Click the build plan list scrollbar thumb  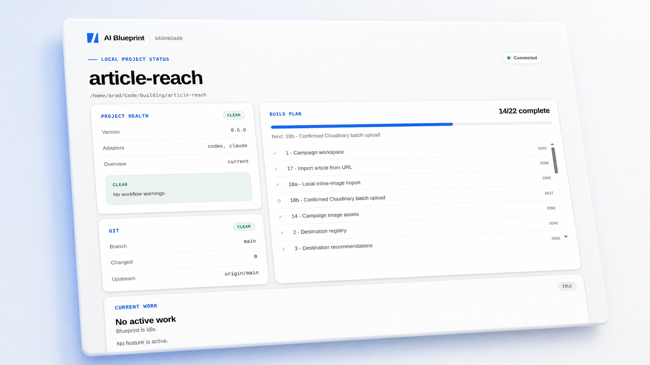click(x=555, y=160)
